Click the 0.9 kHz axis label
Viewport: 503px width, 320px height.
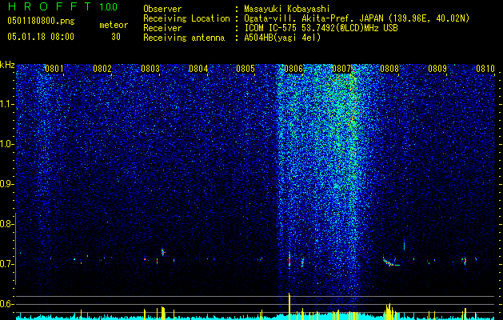point(7,184)
